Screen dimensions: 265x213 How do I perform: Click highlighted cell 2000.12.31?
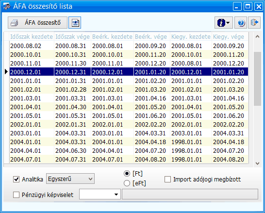point(72,72)
